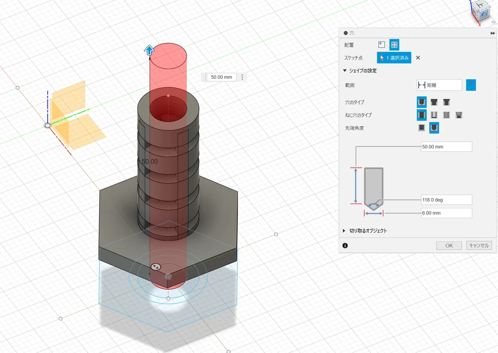Click the '50.00' dimension label on model
The width and height of the screenshot is (498, 353).
click(150, 161)
